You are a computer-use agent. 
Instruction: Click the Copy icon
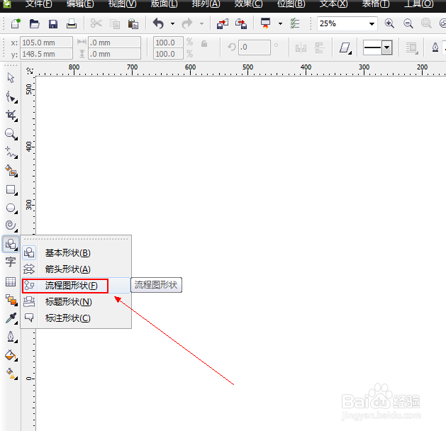point(115,24)
